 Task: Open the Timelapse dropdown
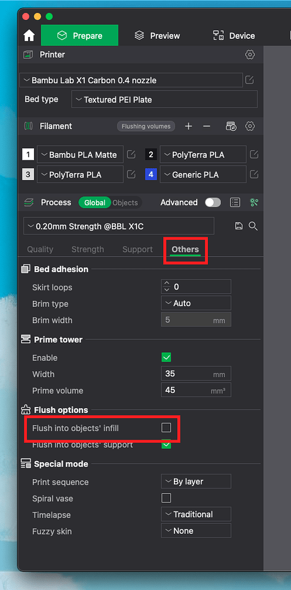[x=196, y=514]
